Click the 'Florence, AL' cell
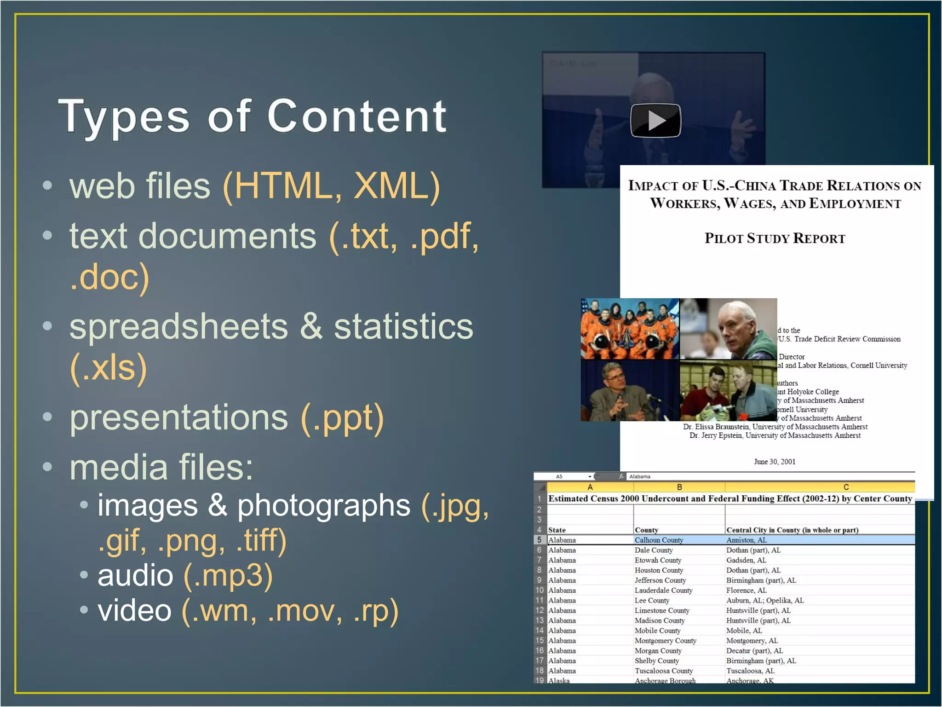The height and width of the screenshot is (707, 942). coord(820,591)
